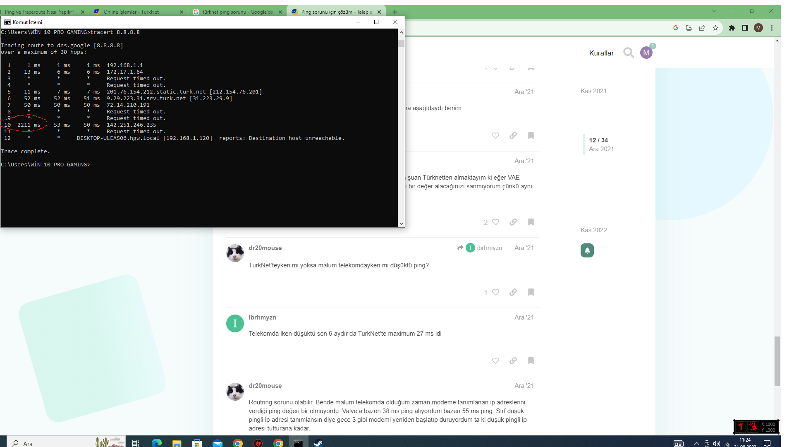Show hidden system tray icons
This screenshot has width=794, height=447.
697,444
